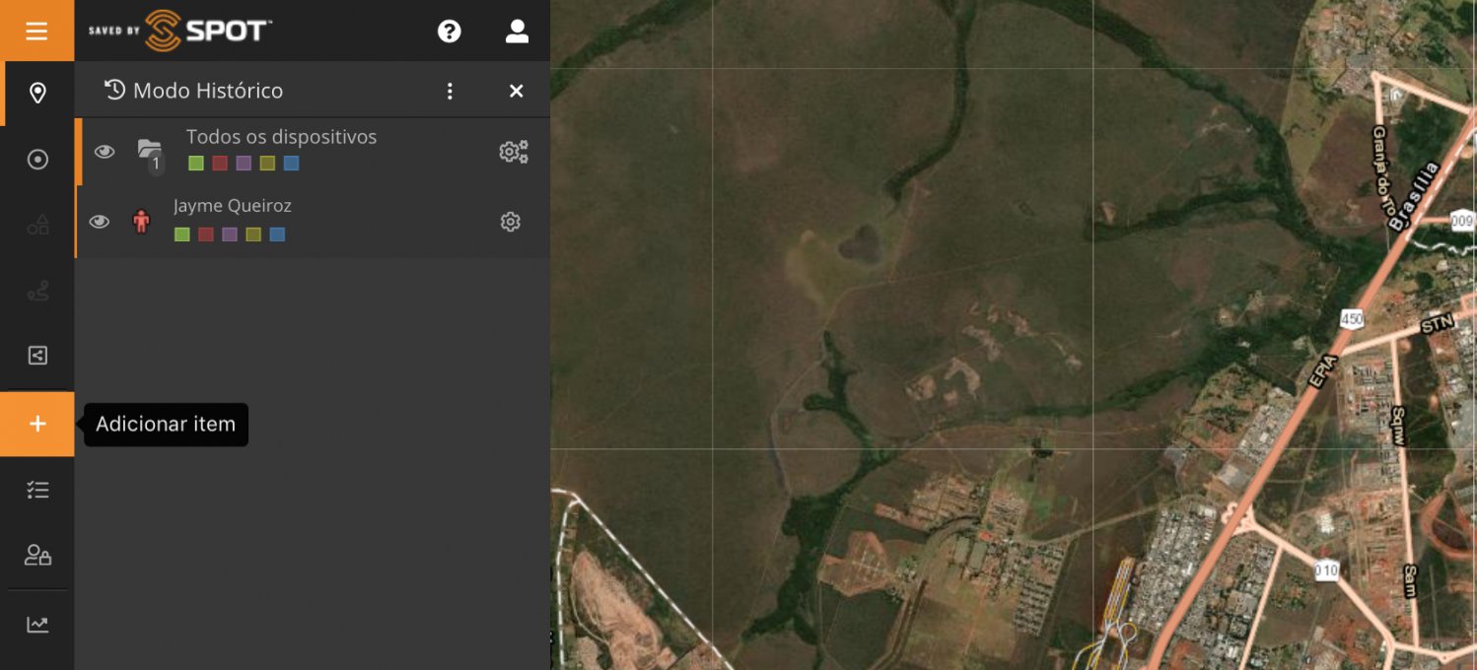Open settings gear for Todos os dispositivos

513,152
